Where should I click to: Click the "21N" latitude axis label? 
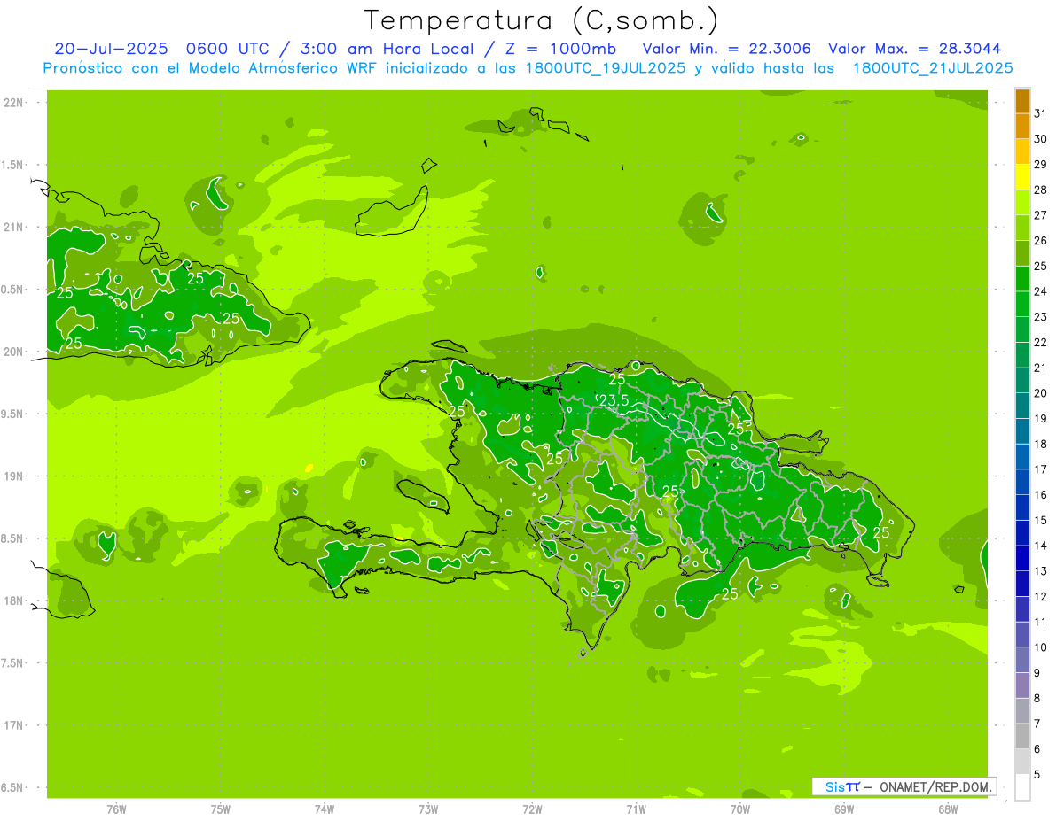click(14, 228)
